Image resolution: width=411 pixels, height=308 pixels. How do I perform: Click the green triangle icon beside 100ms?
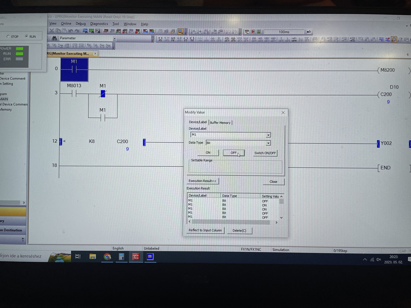(259, 32)
